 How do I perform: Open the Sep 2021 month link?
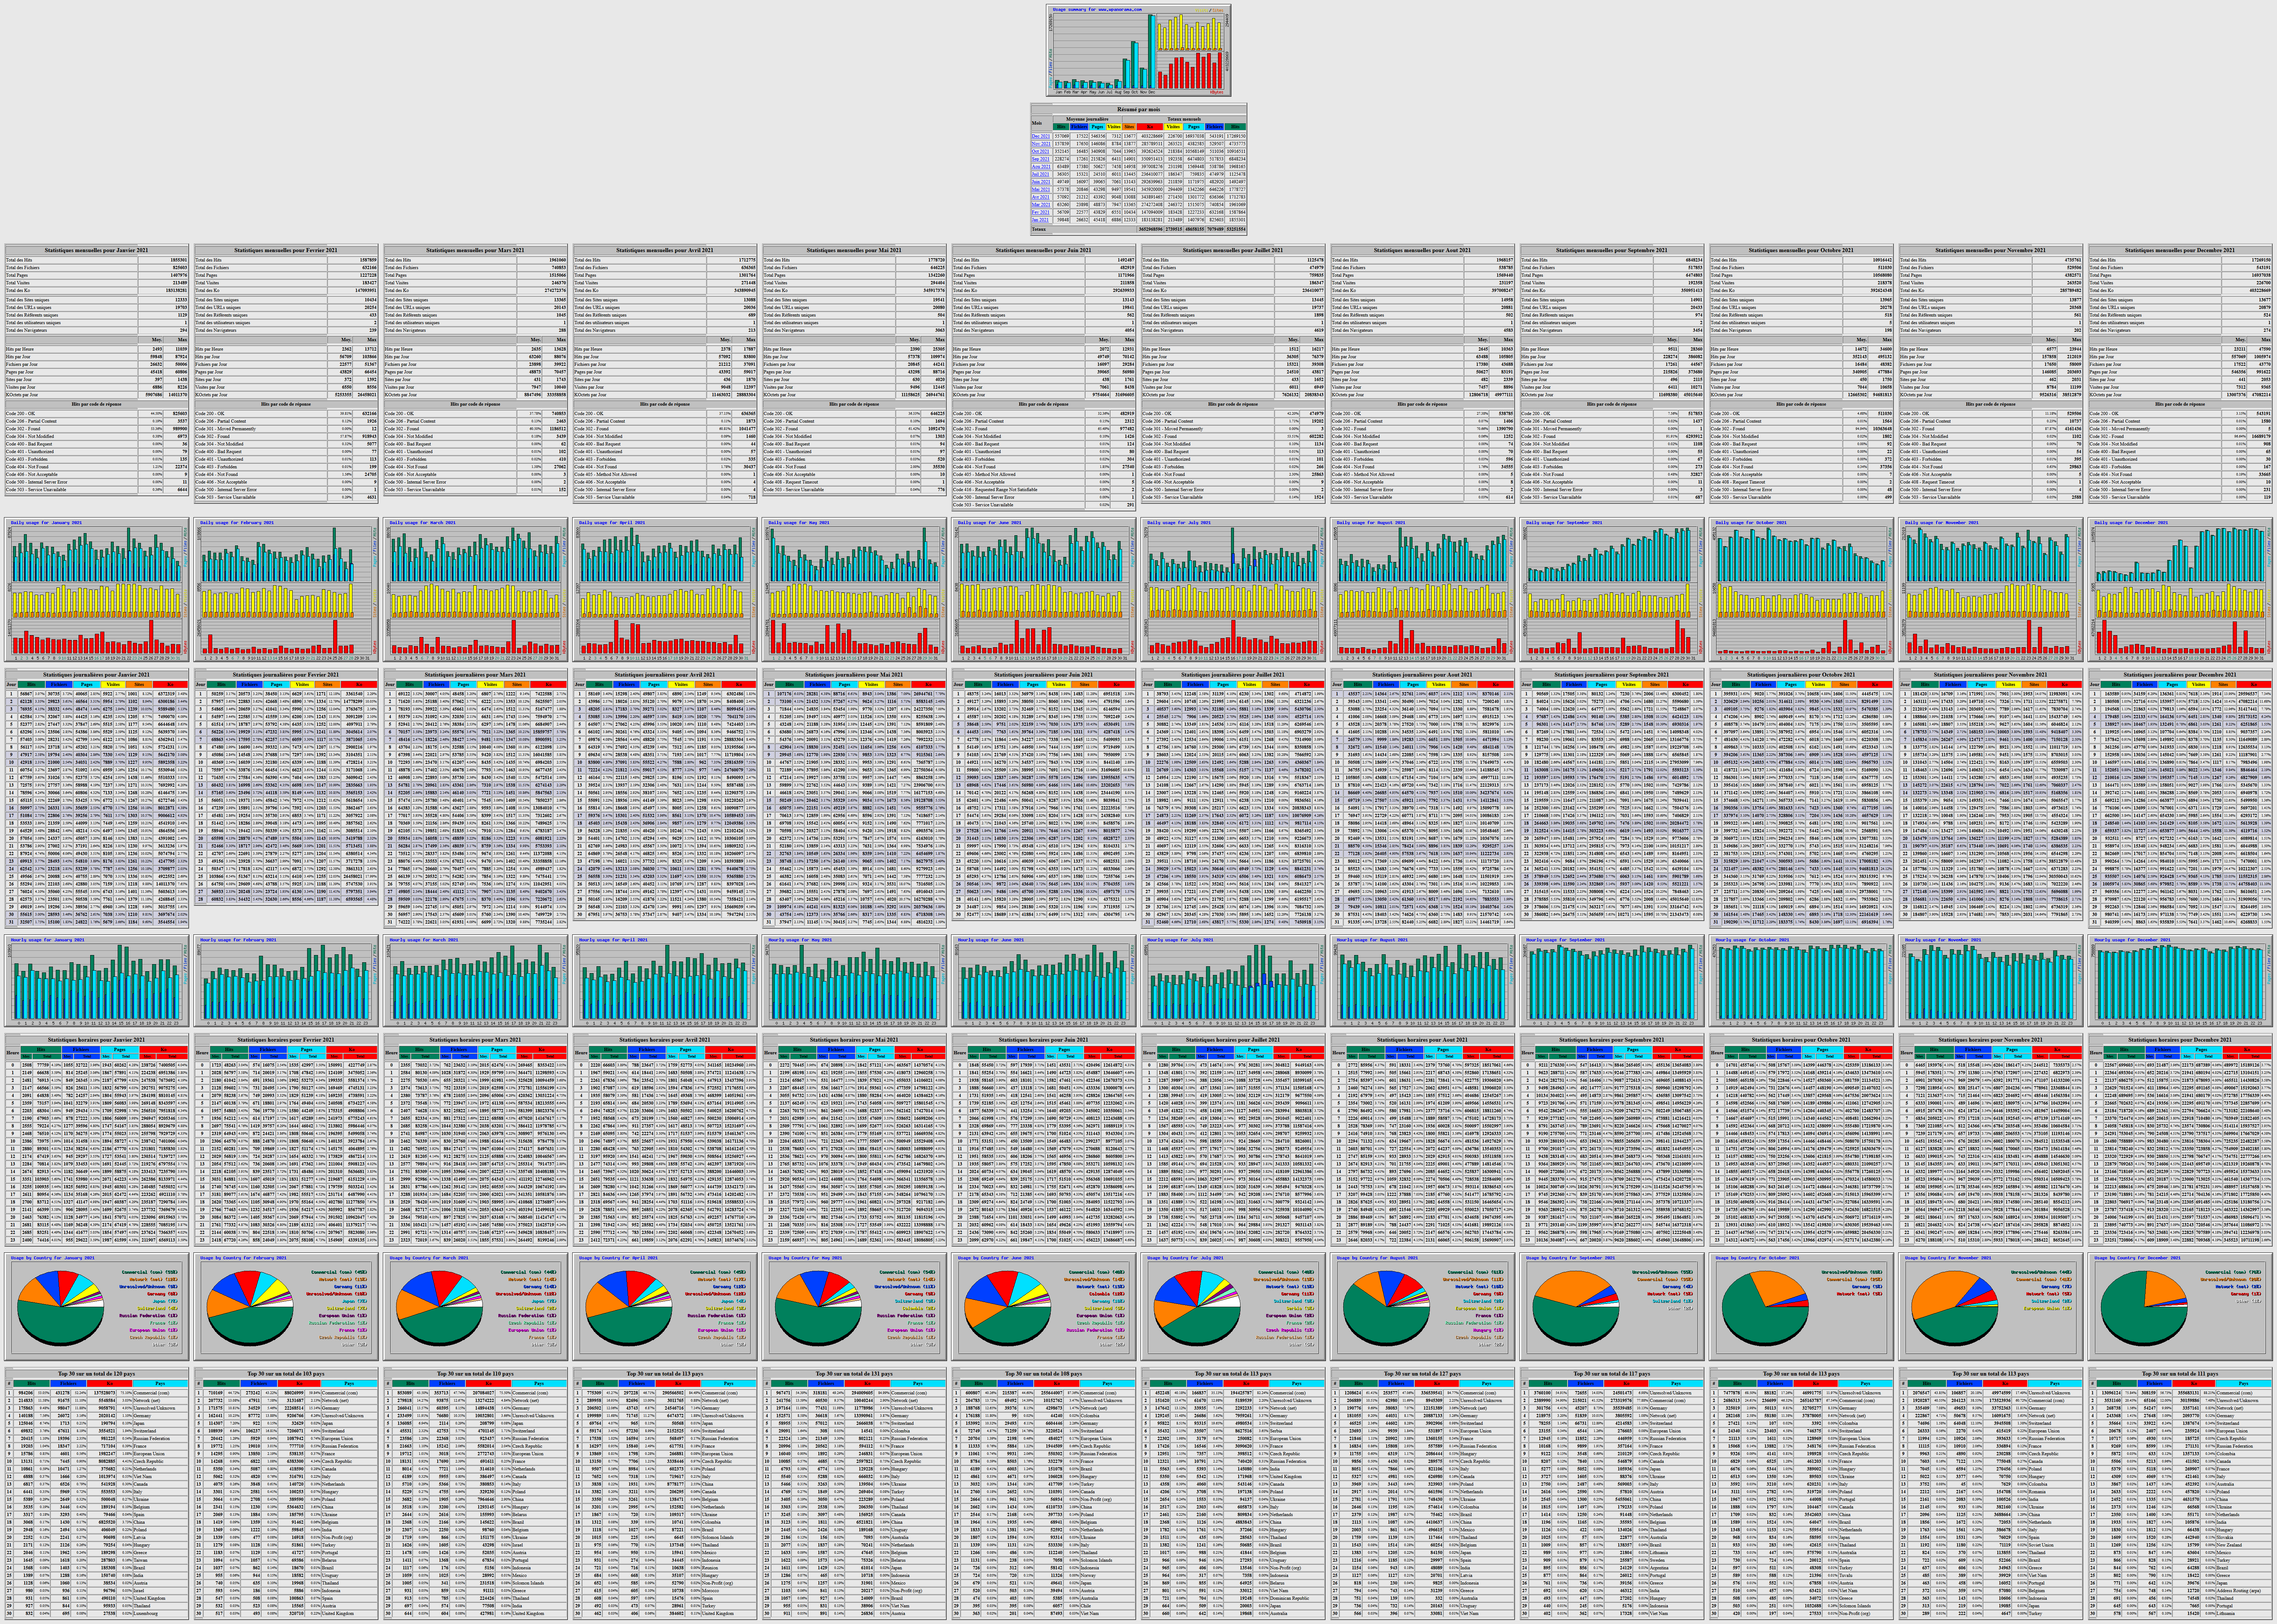pos(1041,159)
